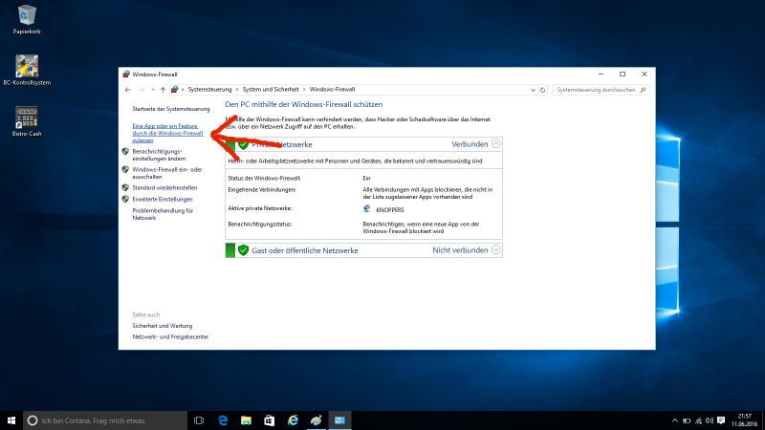This screenshot has width=765, height=430.
Task: Open the Store app on taskbar
Action: pyautogui.click(x=270, y=420)
